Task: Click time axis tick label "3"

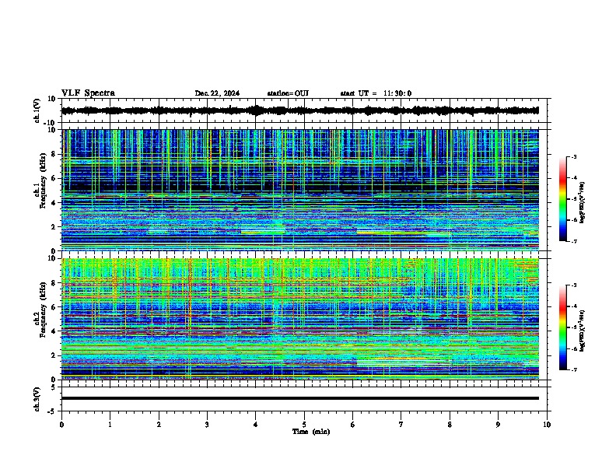Action: 207,425
